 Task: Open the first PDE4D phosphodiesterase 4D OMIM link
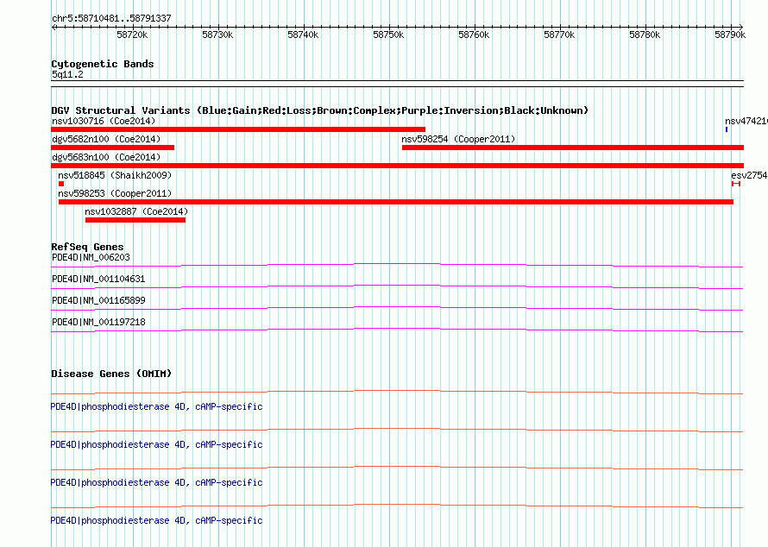coord(157,406)
